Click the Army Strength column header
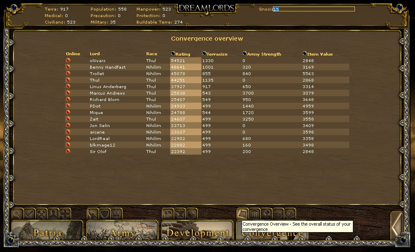The image size is (415, 252). click(264, 54)
